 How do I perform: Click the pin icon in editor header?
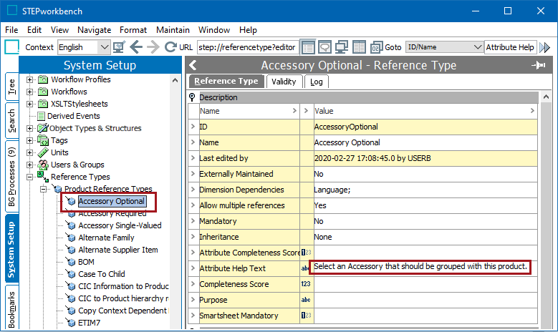[538, 66]
